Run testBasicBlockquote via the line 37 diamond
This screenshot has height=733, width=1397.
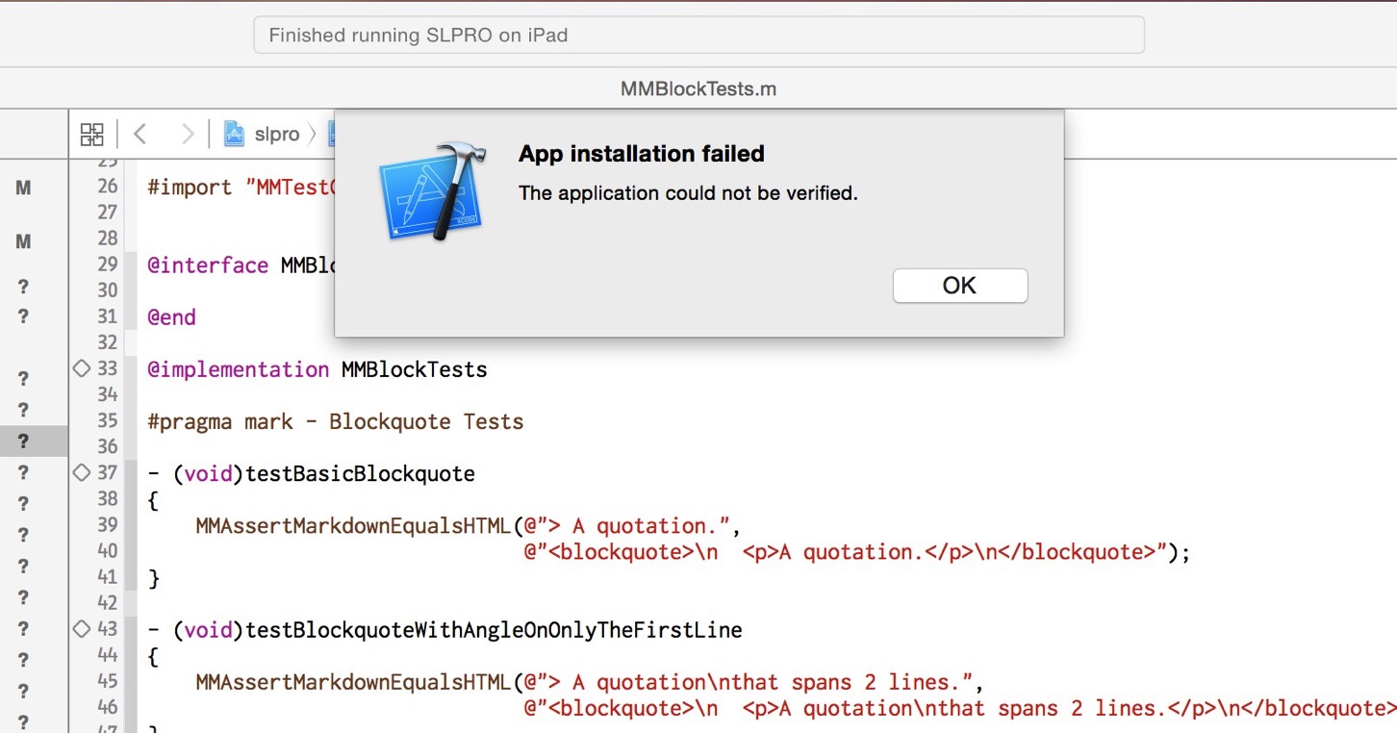82,472
